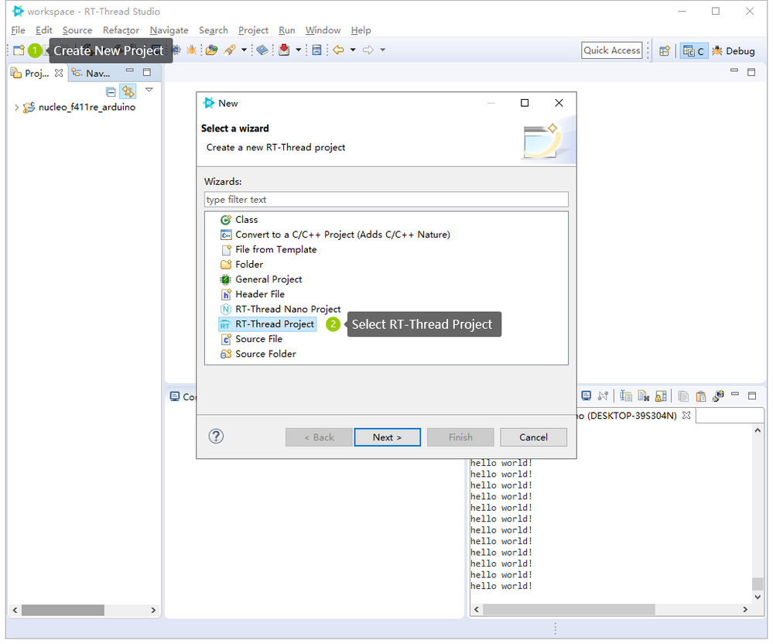
Task: Select the Source Folder wizard
Action: pyautogui.click(x=258, y=354)
